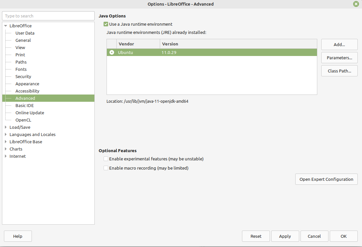The image size is (362, 247).
Task: Collapse the LibreOffice tree node
Action: (x=6, y=26)
